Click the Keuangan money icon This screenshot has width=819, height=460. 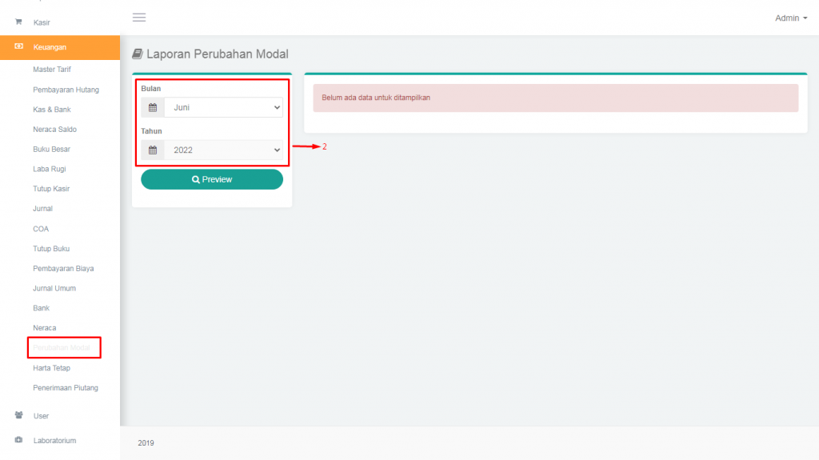click(x=18, y=47)
